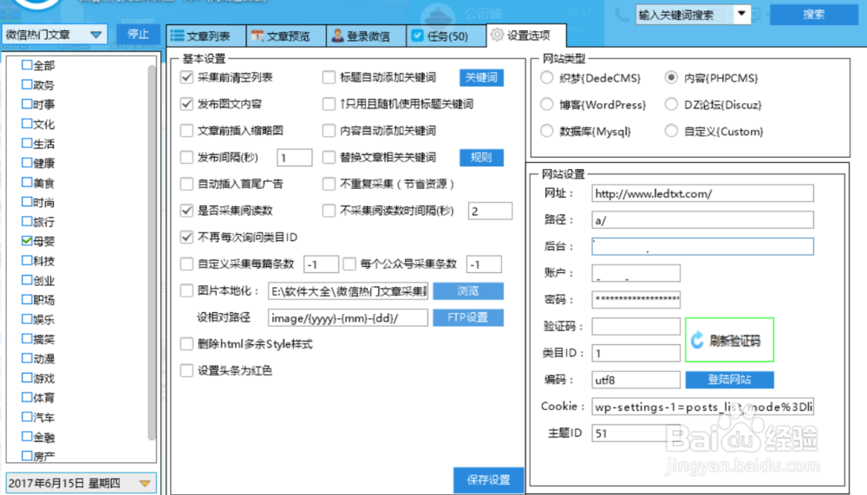This screenshot has width=867, height=495.
Task: Check the 游戏 category checkbox
Action: point(27,377)
